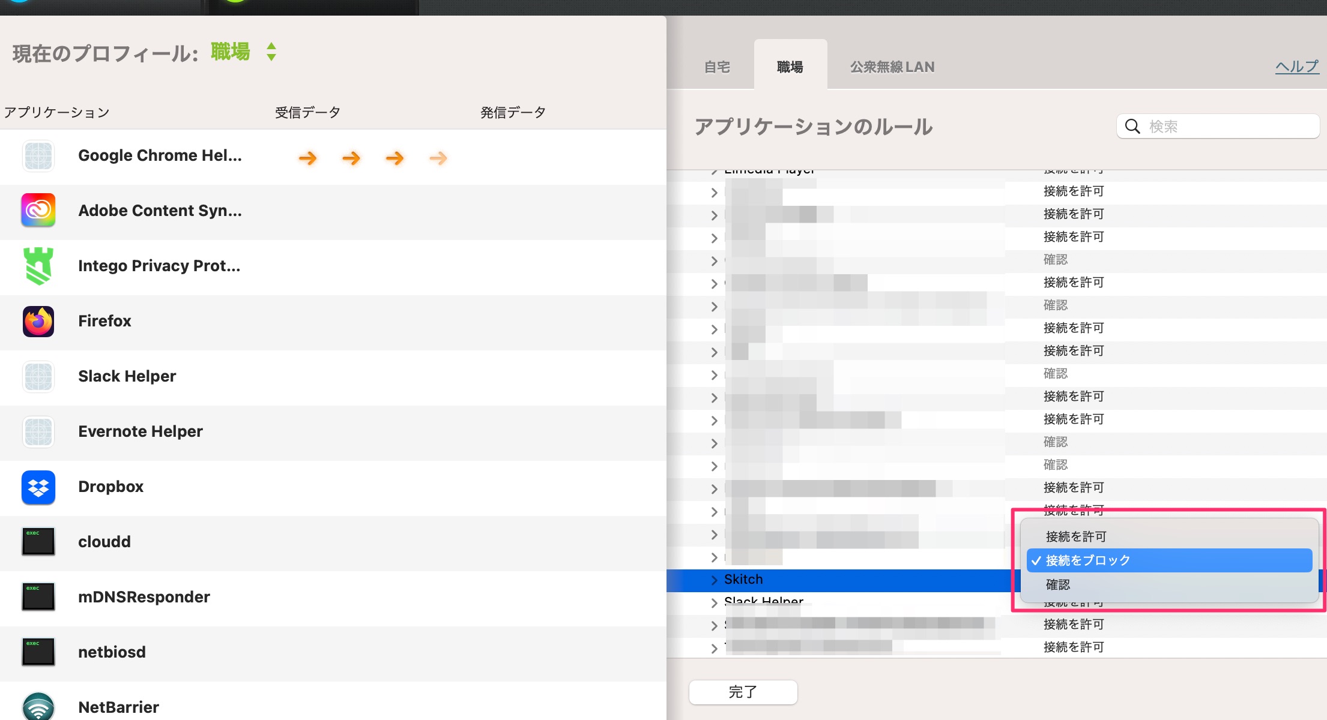Click the Intego Privacy Prot... name
The image size is (1327, 720).
pyautogui.click(x=159, y=266)
